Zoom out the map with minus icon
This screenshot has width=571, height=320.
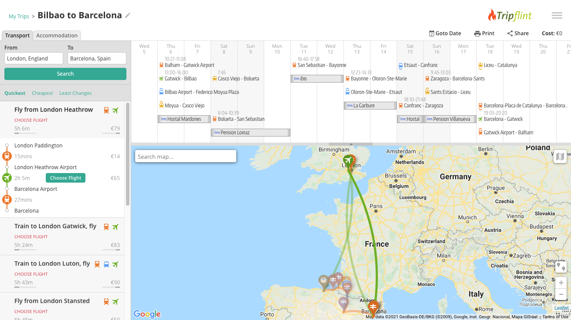[561, 294]
